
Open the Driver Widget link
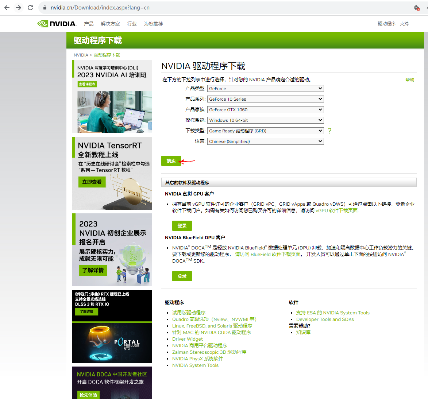click(188, 339)
